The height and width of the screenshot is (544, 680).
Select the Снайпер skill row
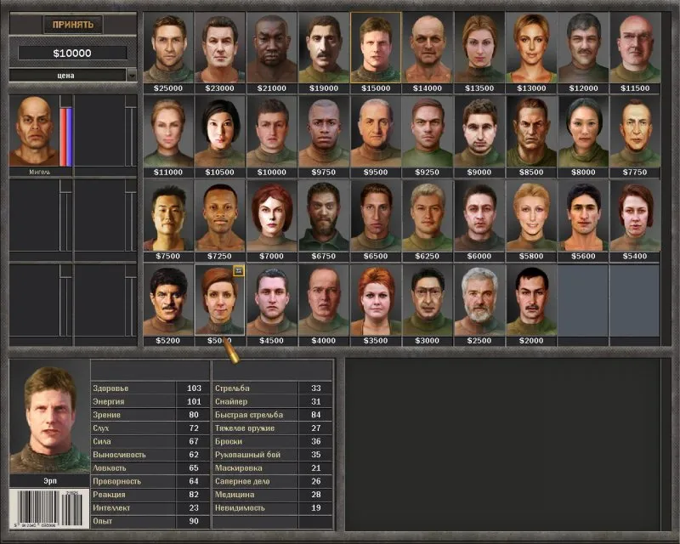pyautogui.click(x=270, y=401)
